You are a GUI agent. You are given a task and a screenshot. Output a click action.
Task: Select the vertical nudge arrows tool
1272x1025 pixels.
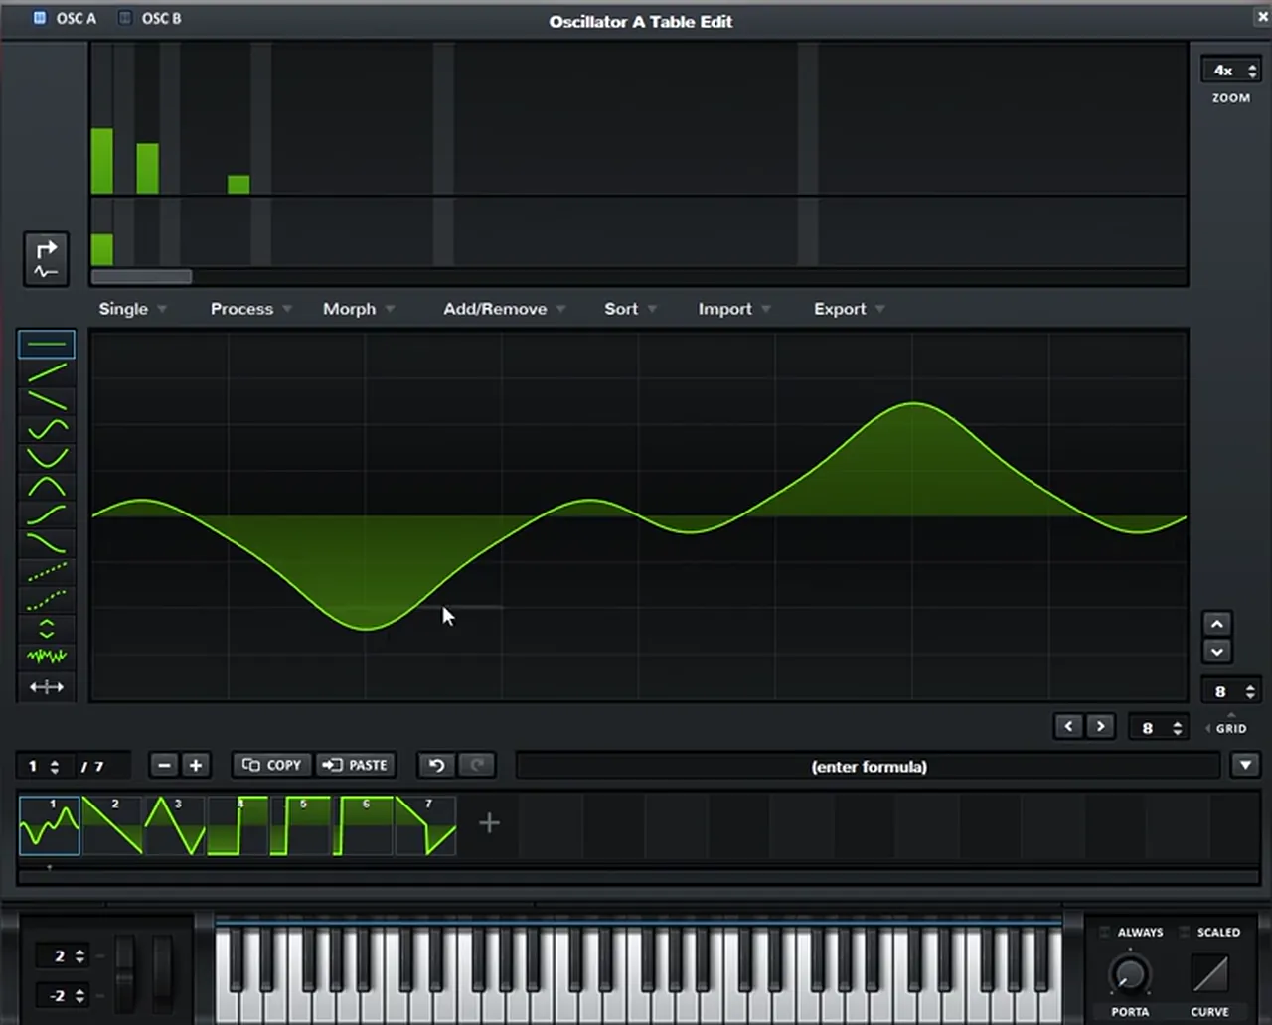pos(47,629)
